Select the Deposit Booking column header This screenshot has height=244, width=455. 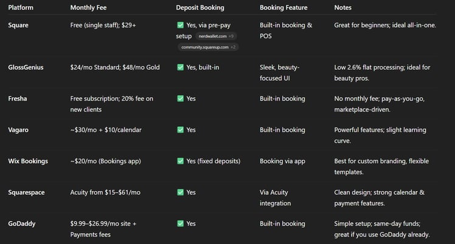pyautogui.click(x=200, y=7)
